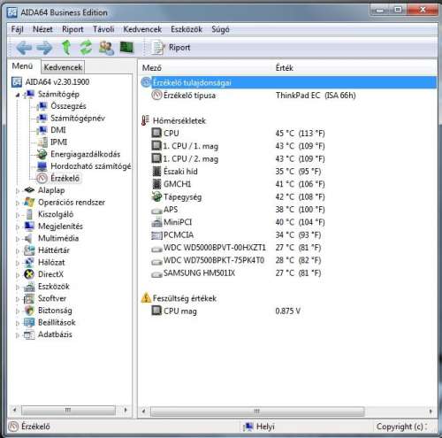Select the WDC WD5000BPVT-00HXZT1 row
Viewport: 442px width, 438px height.
click(288, 248)
